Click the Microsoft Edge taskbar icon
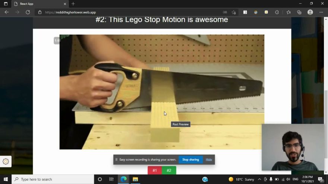 coord(124,179)
